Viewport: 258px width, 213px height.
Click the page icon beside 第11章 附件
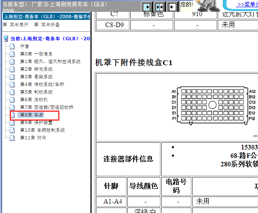tap(12, 138)
